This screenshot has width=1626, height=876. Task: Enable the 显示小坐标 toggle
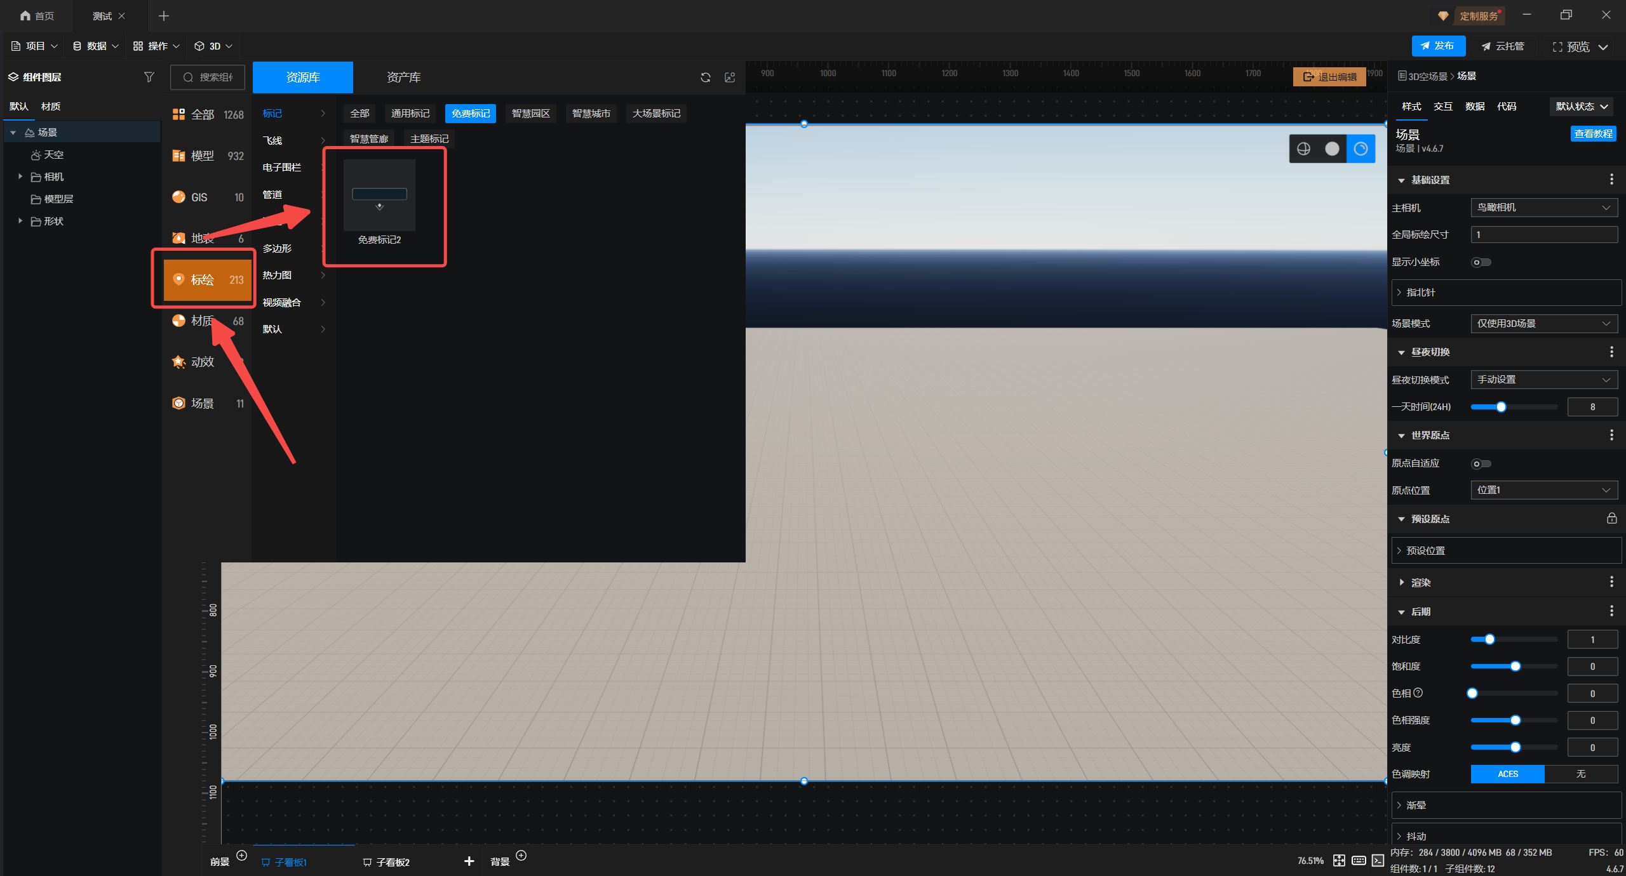(1481, 262)
